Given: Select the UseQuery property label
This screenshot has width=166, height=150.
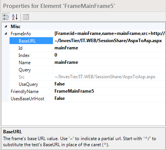Looking at the screenshot, I should coord(28,84).
